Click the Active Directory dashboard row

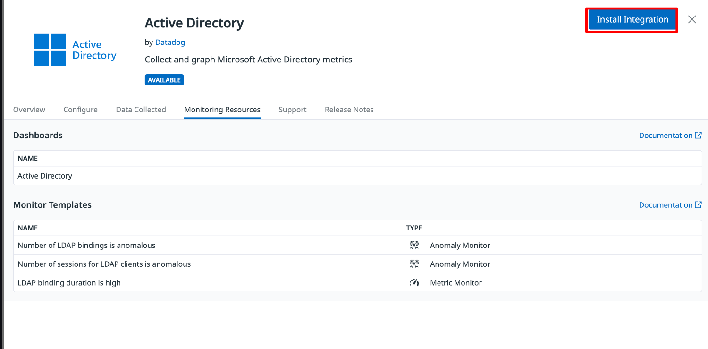pos(357,176)
